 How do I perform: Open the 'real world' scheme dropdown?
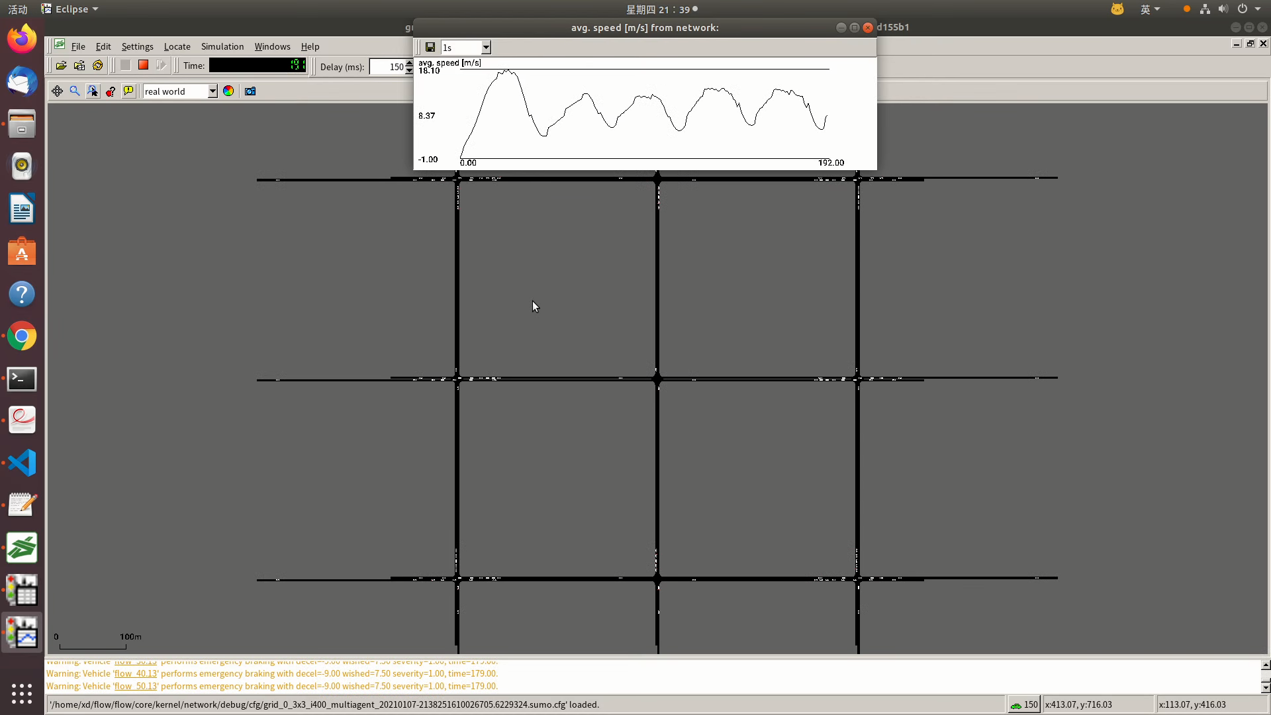(180, 91)
